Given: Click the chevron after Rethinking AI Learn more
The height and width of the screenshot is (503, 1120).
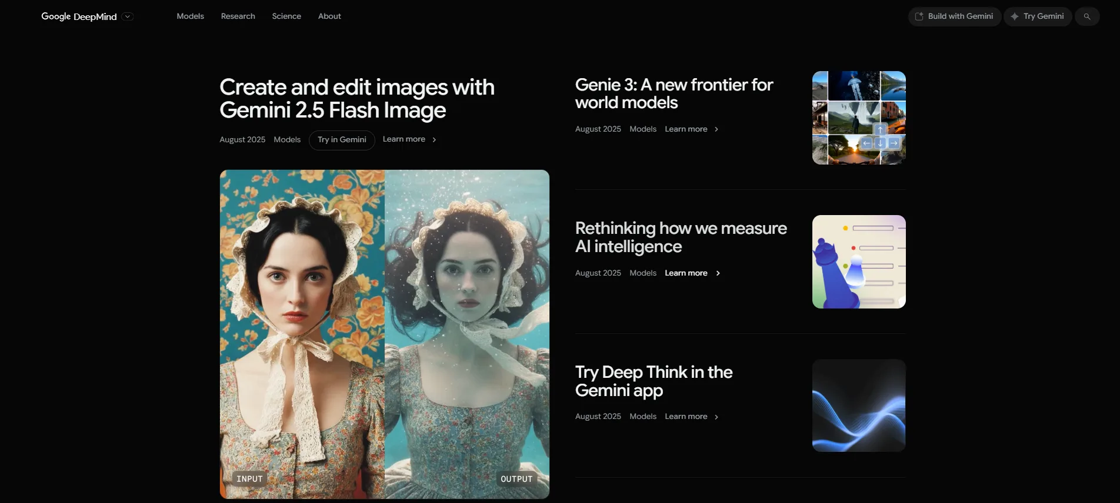Looking at the screenshot, I should click(718, 273).
